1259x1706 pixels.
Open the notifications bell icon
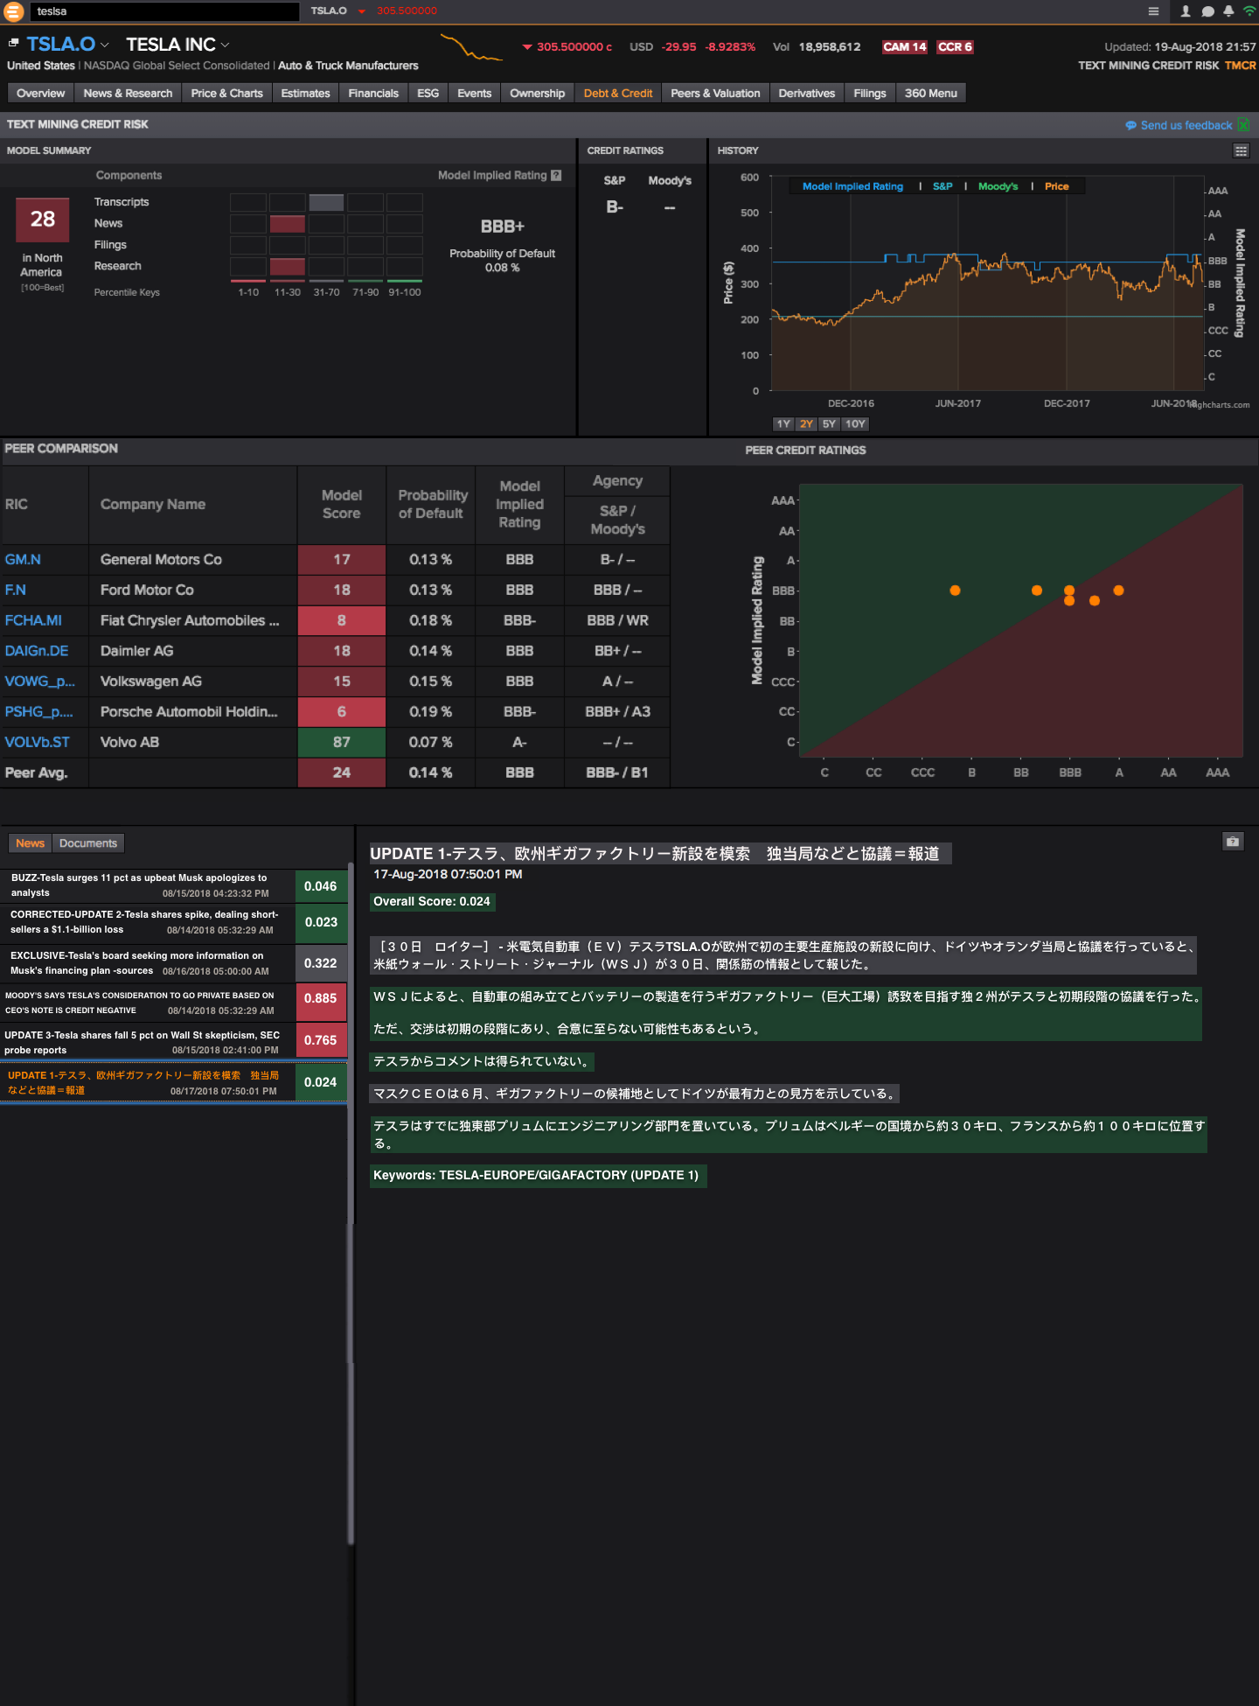click(x=1228, y=11)
